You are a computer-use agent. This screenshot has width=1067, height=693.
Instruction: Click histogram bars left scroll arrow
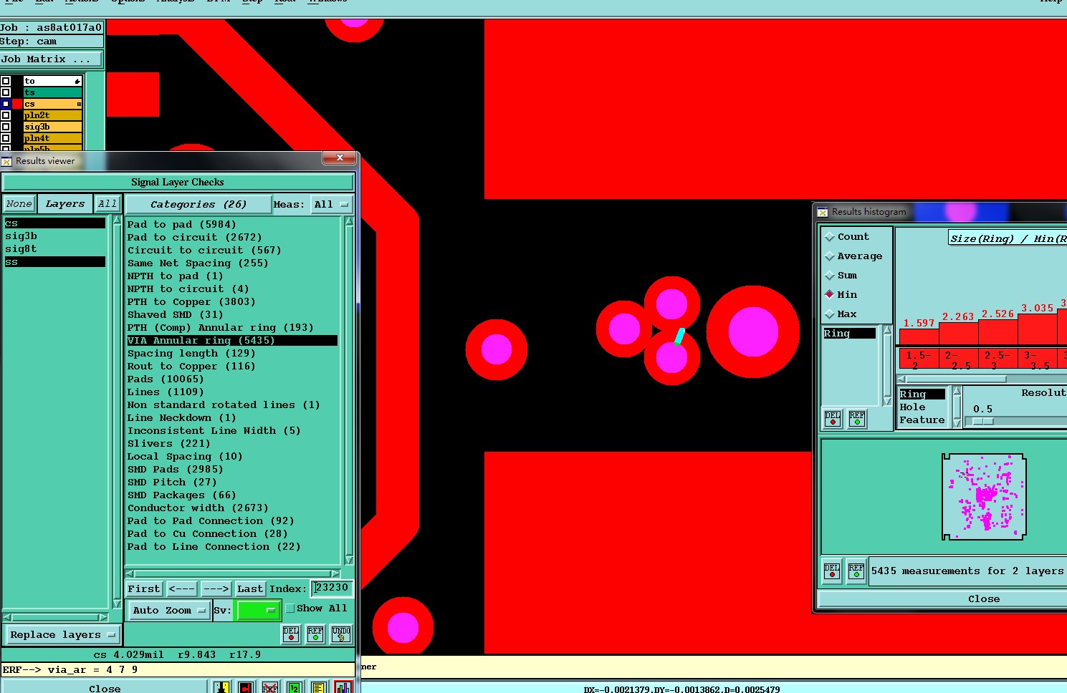(901, 379)
